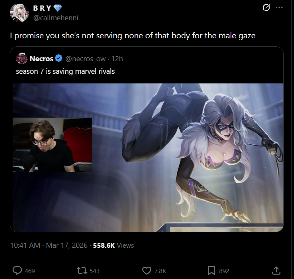This screenshot has width=294, height=279.
Task: Click the quoted text 'season 7 is saving marvel rivals'
Action: (65, 72)
